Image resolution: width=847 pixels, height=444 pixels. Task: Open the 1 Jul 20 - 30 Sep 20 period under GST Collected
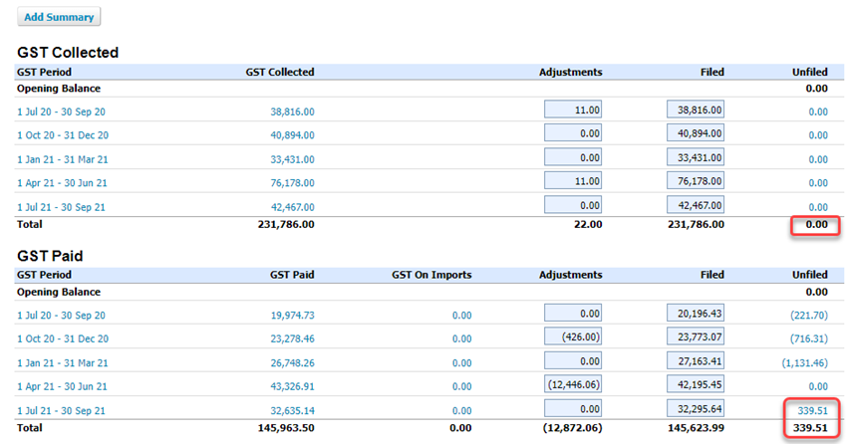pyautogui.click(x=61, y=111)
